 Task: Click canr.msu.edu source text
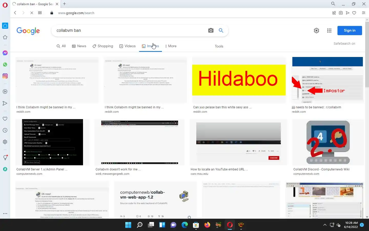click(x=199, y=174)
